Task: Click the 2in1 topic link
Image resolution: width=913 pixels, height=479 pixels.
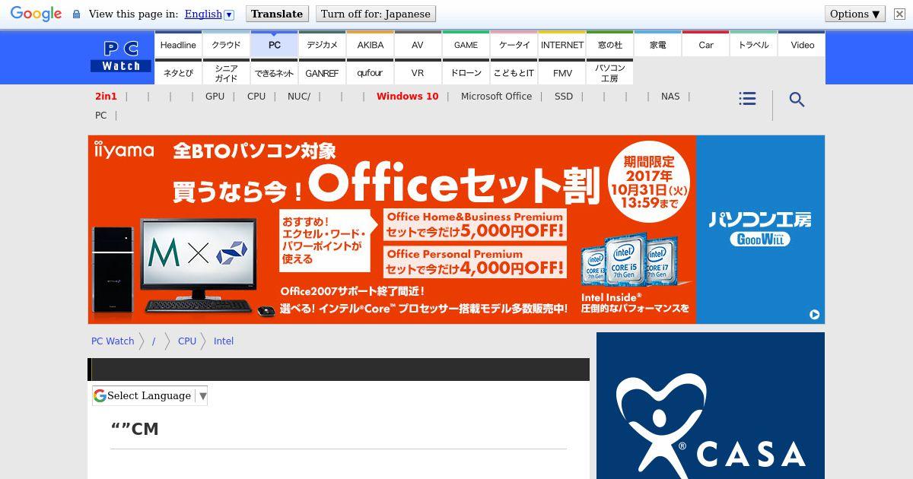Action: [x=106, y=96]
